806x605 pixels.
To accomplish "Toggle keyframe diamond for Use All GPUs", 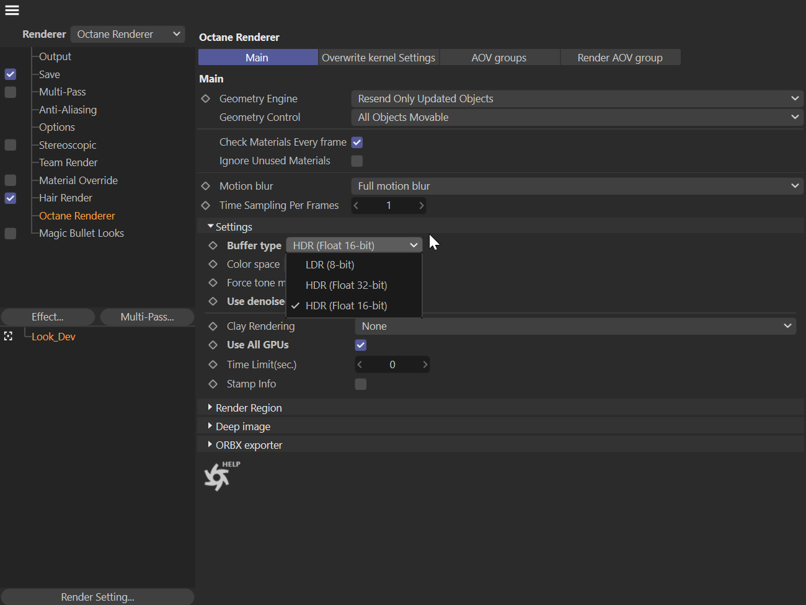I will coord(213,345).
